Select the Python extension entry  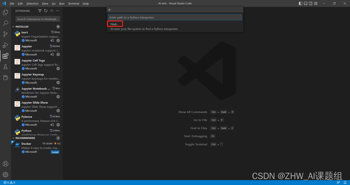[x=37, y=132]
